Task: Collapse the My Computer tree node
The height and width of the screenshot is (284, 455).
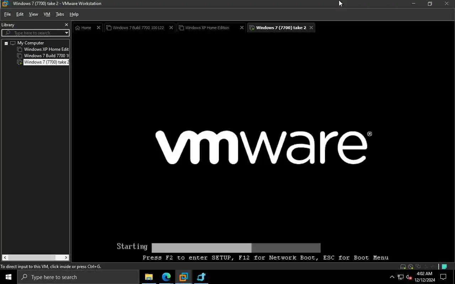Action: 6,43
